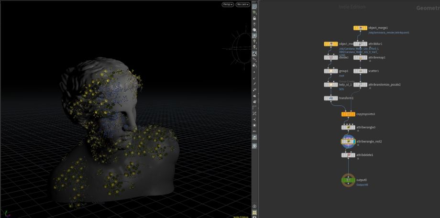The image size is (440, 218).
Task: Click the attribrandomize_pscale2 node label
Action: [385, 85]
